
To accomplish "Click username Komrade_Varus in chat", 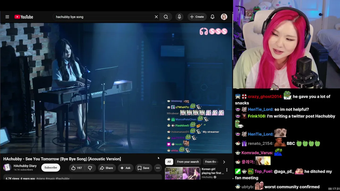I will point(257,153).
